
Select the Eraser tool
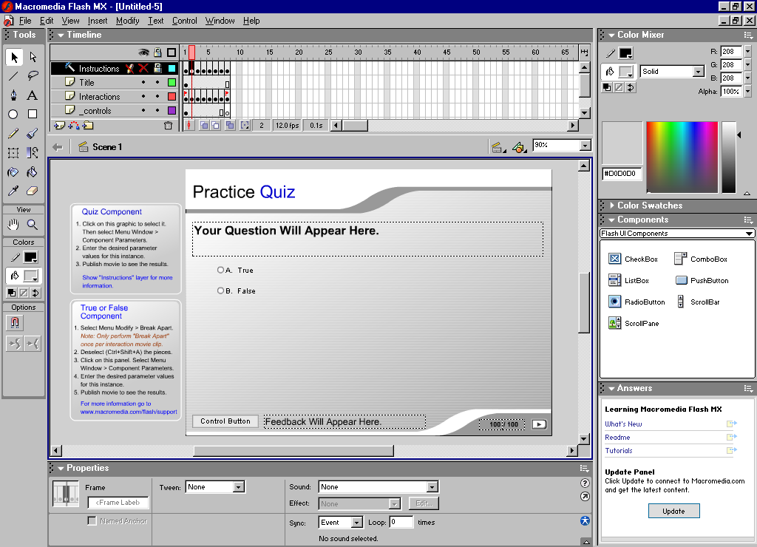click(33, 191)
